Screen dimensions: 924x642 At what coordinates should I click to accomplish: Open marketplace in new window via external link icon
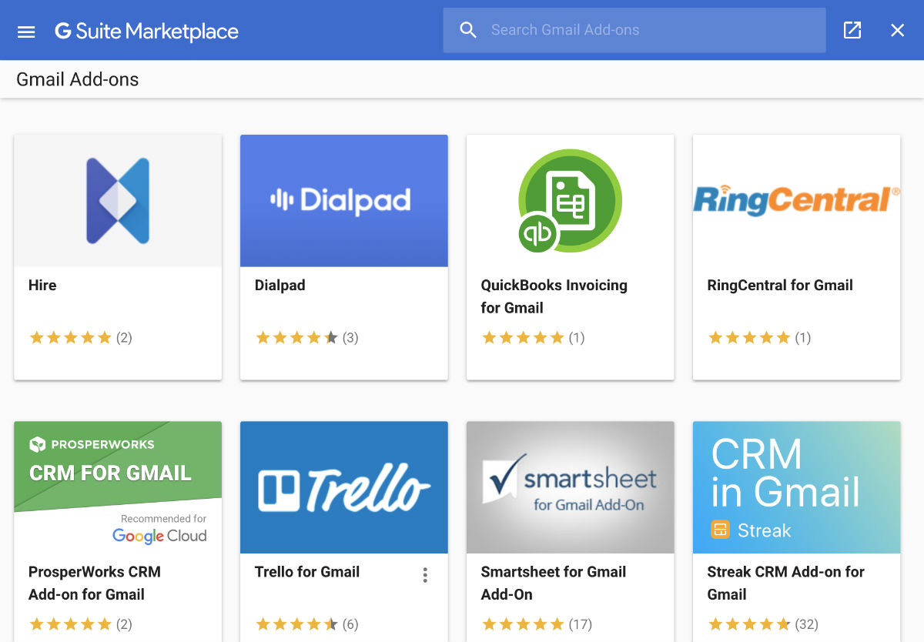852,30
